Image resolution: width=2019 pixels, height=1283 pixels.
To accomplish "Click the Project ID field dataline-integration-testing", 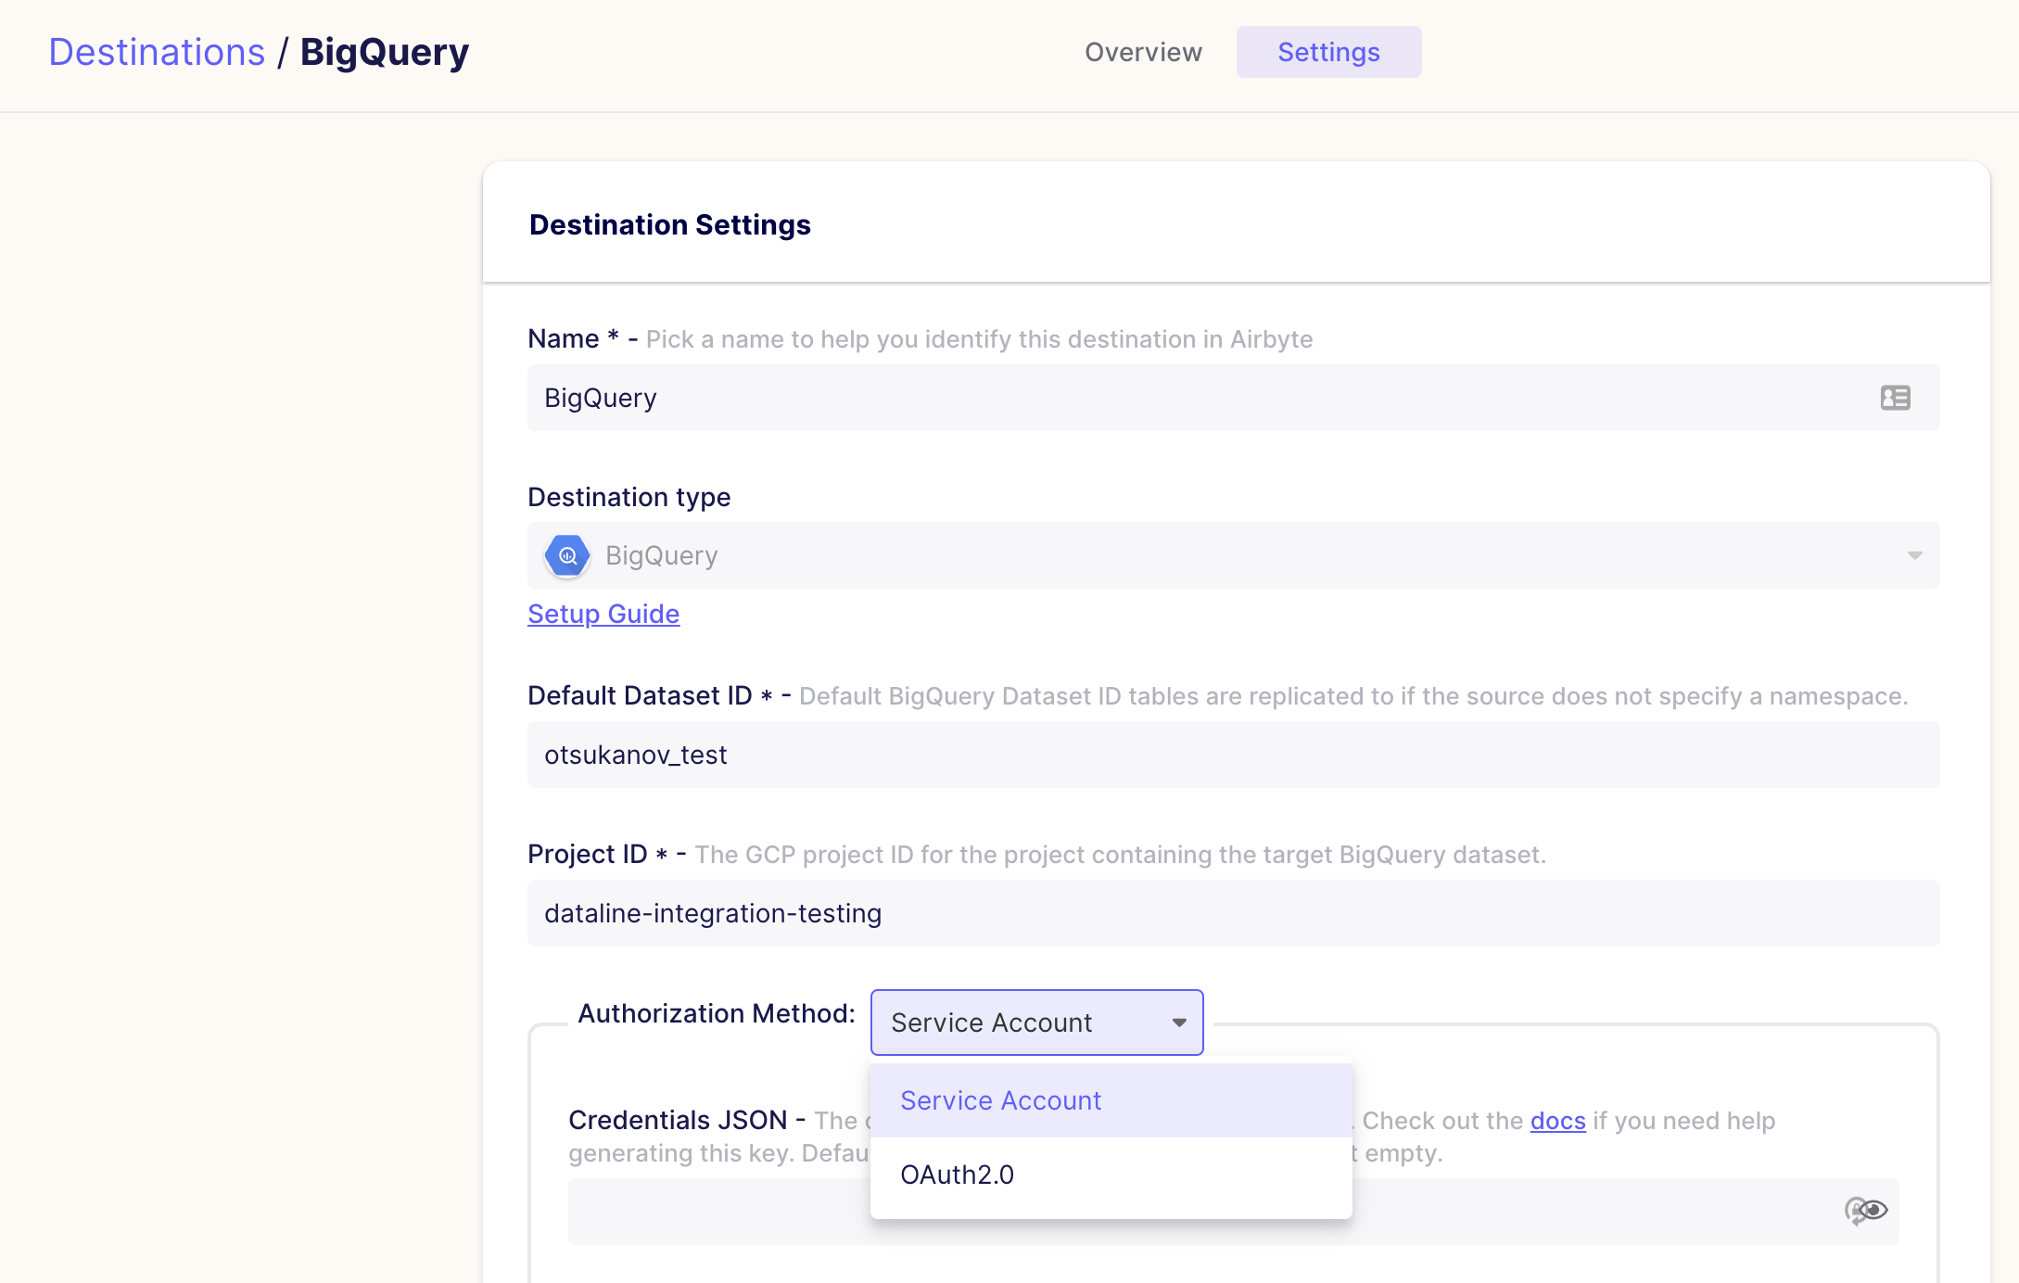I will [1020, 913].
